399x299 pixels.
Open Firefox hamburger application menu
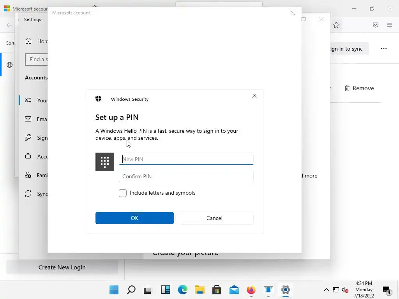(x=390, y=25)
